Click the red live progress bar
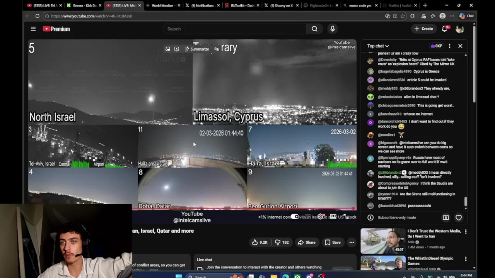 244,209
